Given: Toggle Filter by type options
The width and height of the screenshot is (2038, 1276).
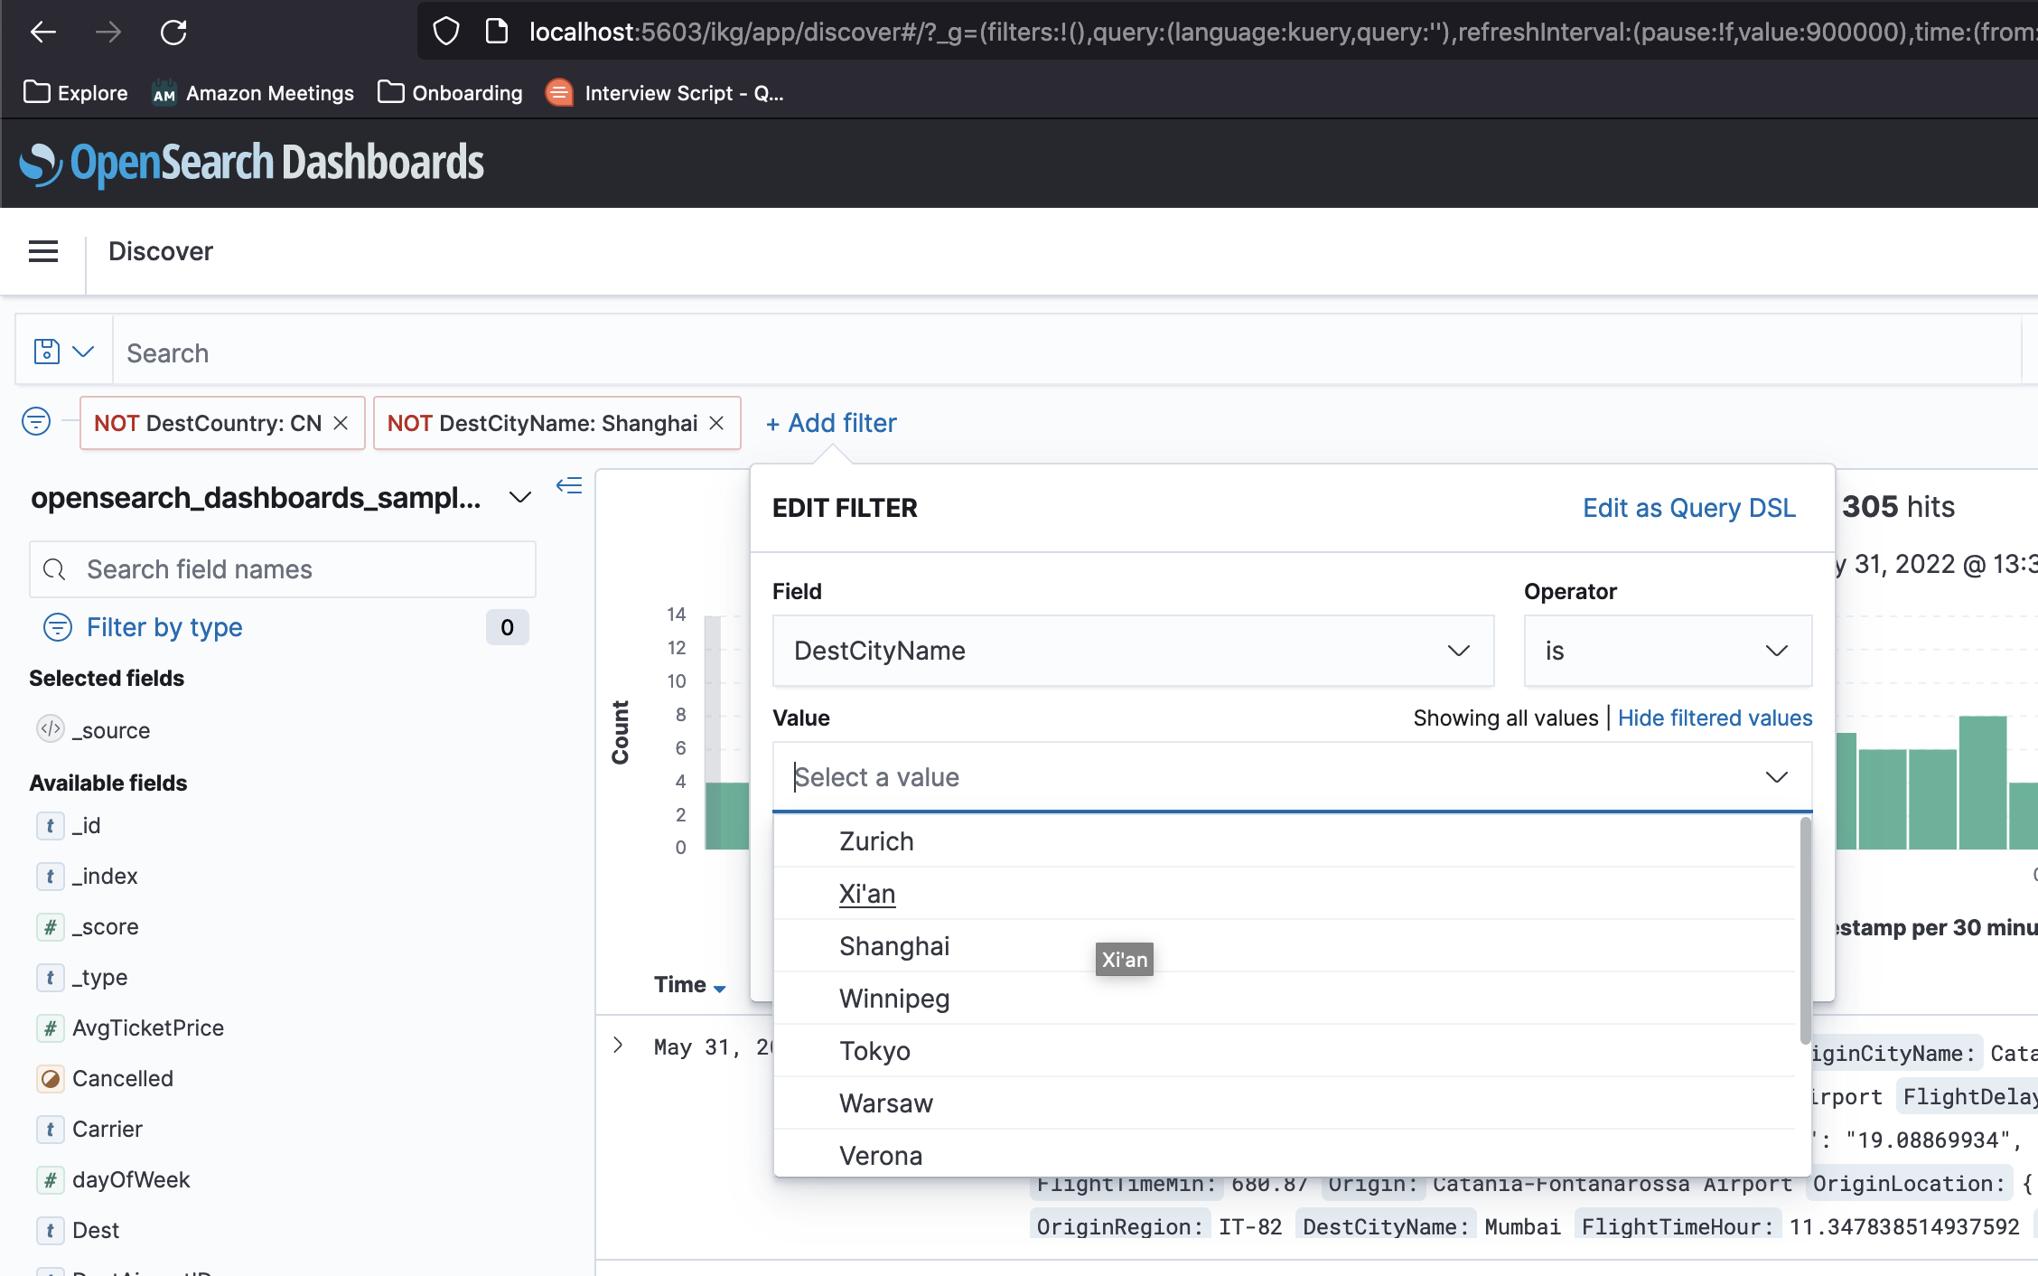Looking at the screenshot, I should tap(164, 627).
